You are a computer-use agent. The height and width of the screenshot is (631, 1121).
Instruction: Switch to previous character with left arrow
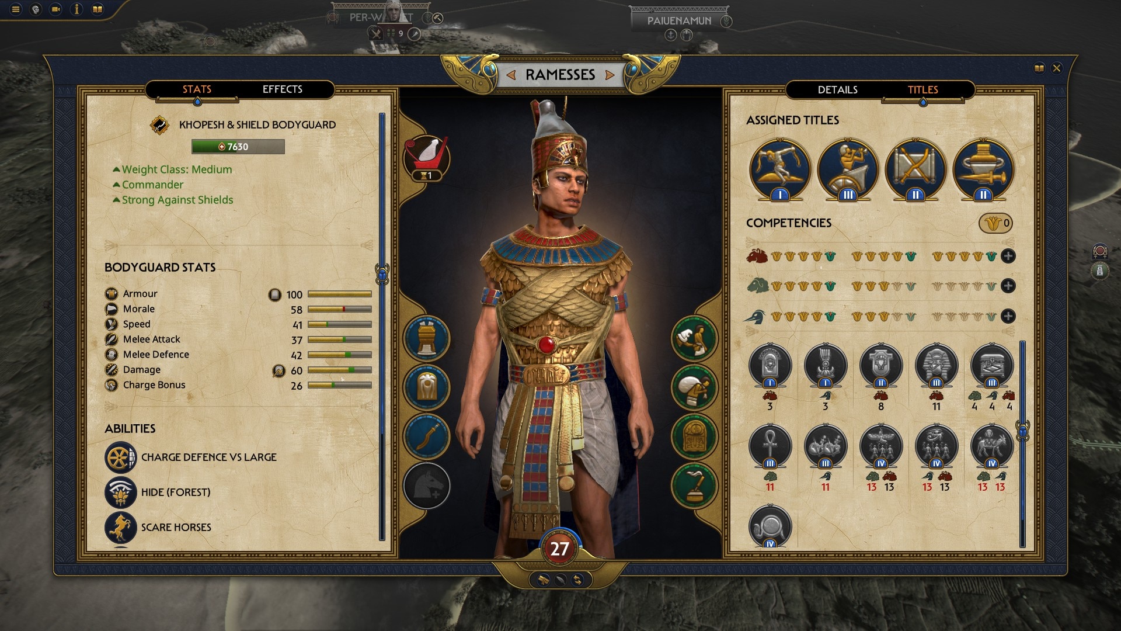(511, 75)
